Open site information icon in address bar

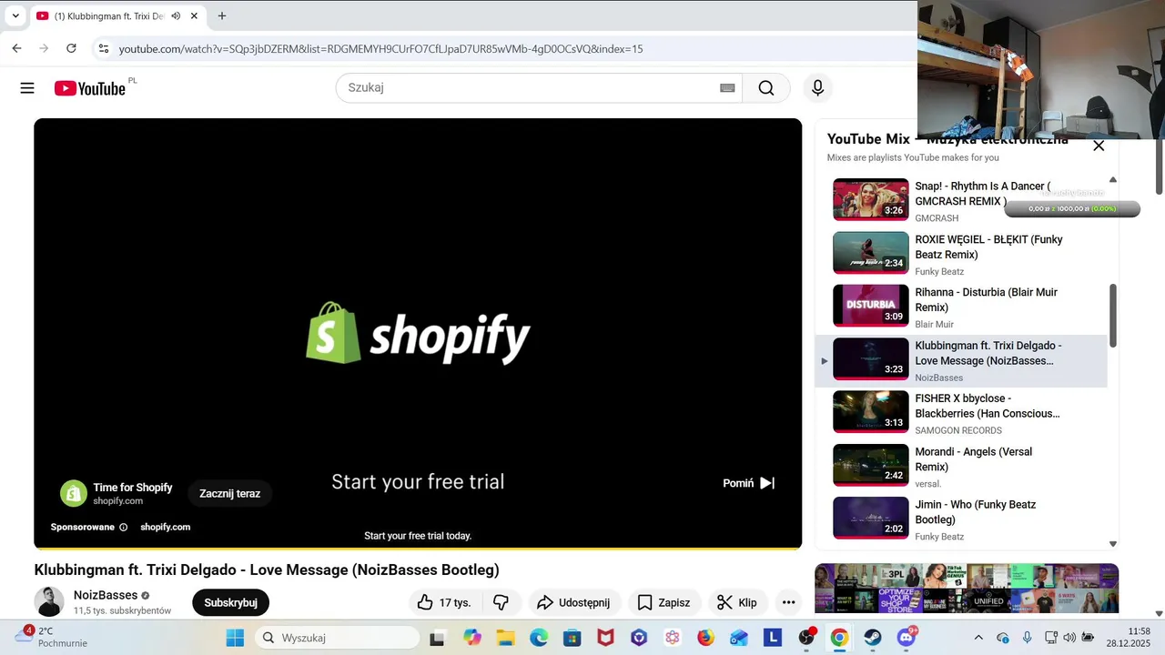(x=104, y=48)
